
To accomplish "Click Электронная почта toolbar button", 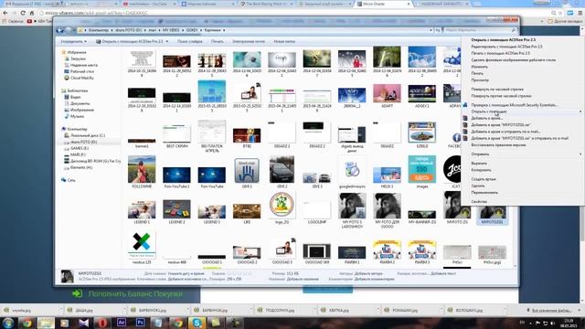I will [x=249, y=41].
